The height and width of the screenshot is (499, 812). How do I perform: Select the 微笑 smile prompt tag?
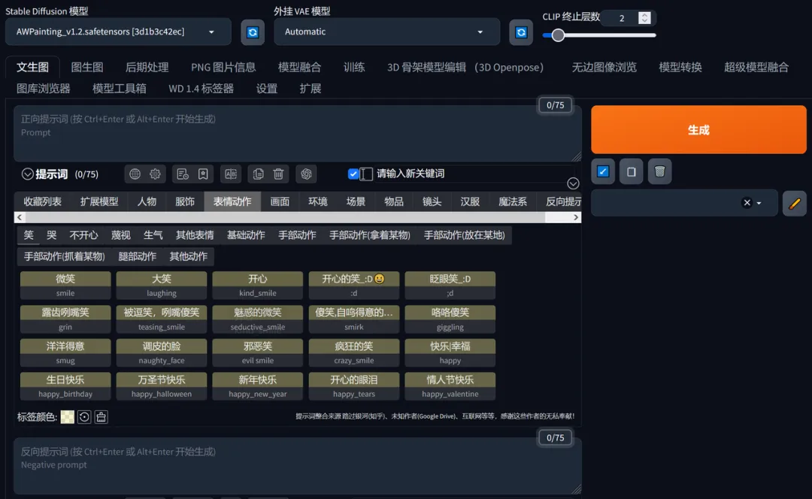pos(65,285)
